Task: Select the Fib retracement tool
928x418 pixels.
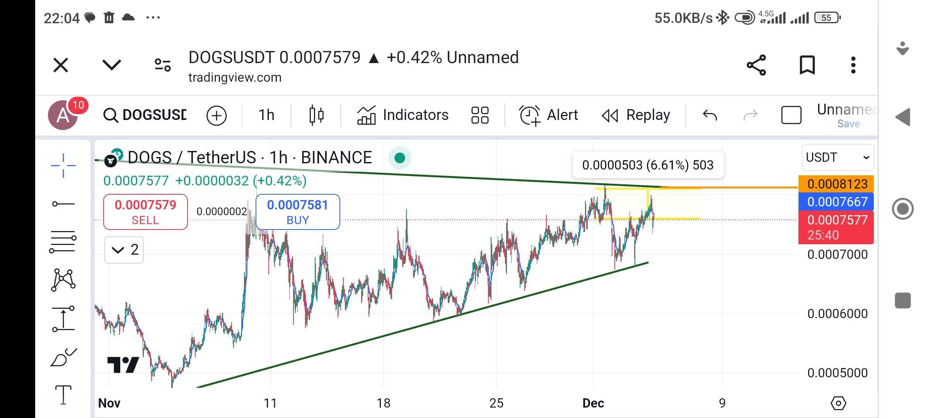Action: coord(63,242)
